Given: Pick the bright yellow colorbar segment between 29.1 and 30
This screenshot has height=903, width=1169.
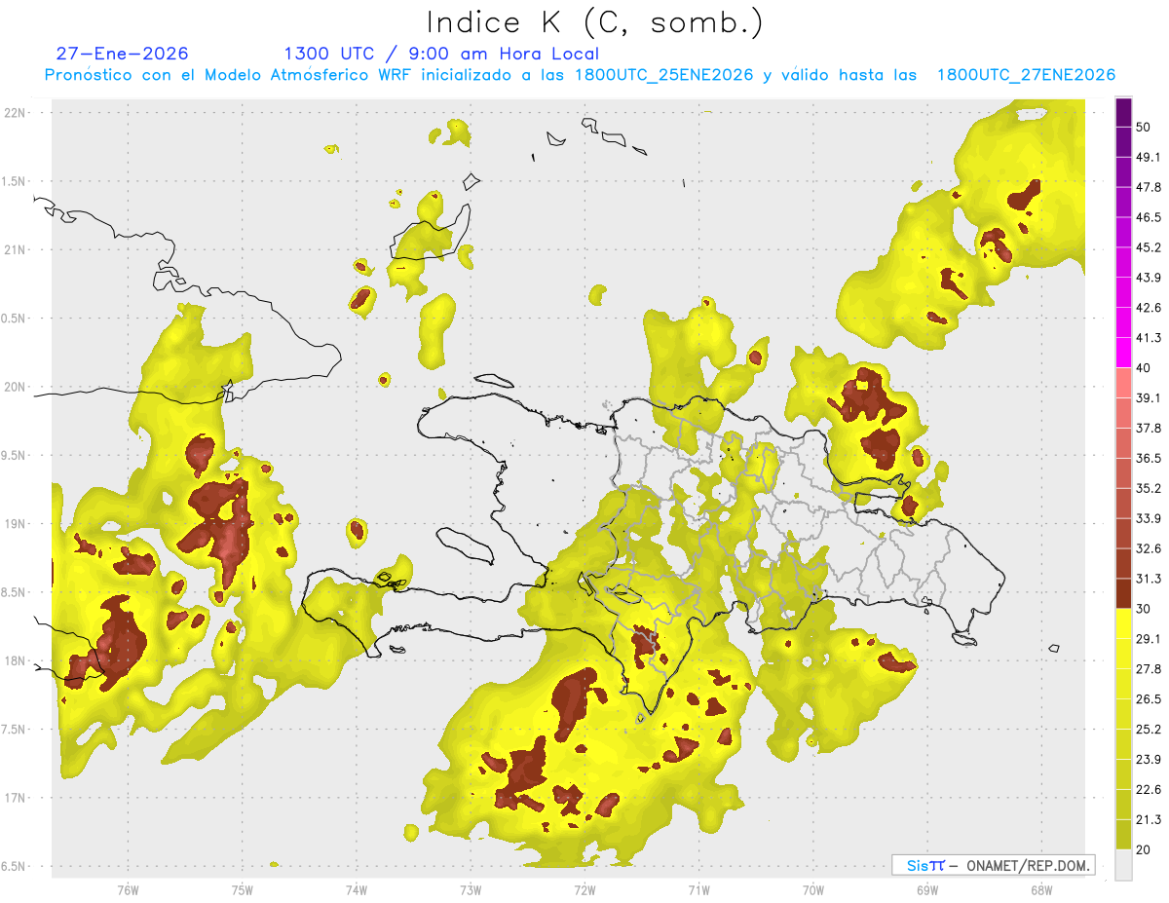Looking at the screenshot, I should (1123, 623).
